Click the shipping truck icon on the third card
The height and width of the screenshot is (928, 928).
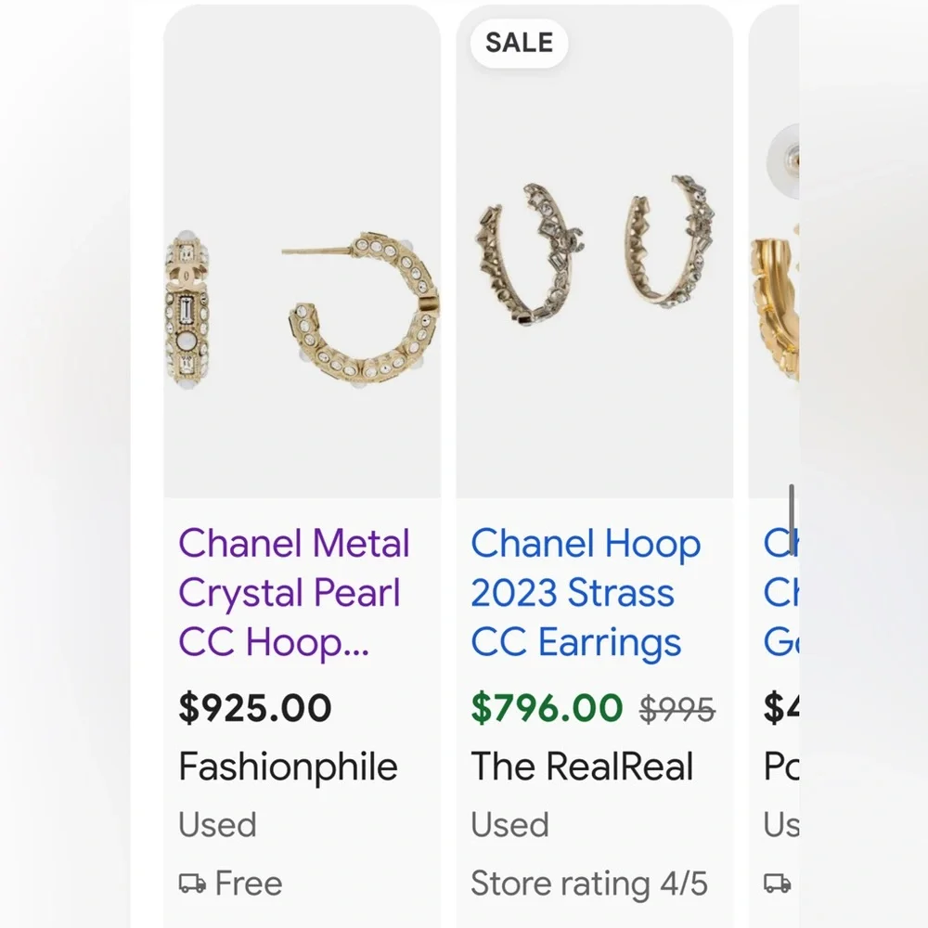pos(776,883)
